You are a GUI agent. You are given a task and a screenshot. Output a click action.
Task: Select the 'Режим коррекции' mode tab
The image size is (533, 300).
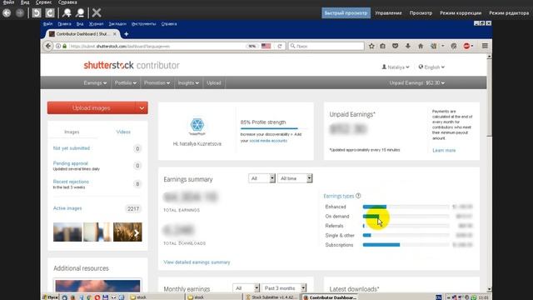pos(461,13)
